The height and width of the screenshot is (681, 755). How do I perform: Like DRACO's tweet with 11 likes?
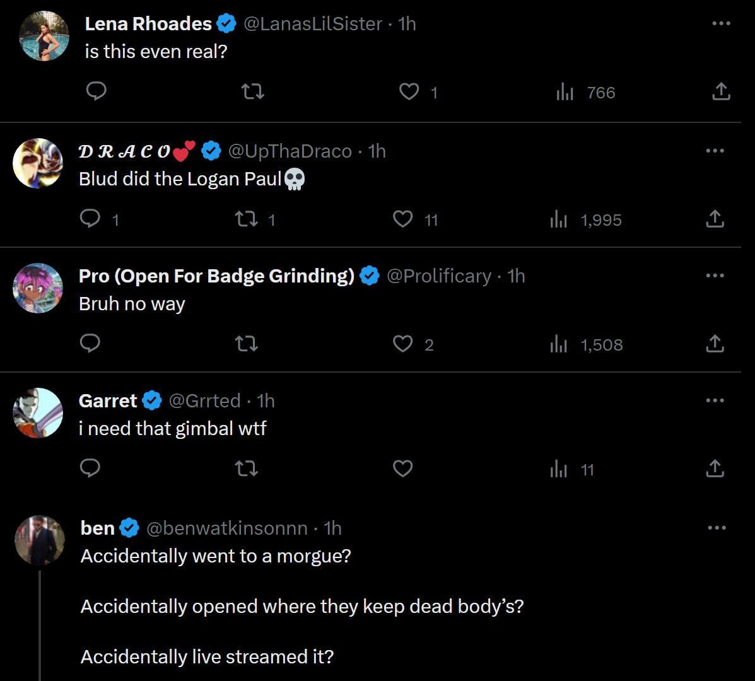[x=403, y=219]
